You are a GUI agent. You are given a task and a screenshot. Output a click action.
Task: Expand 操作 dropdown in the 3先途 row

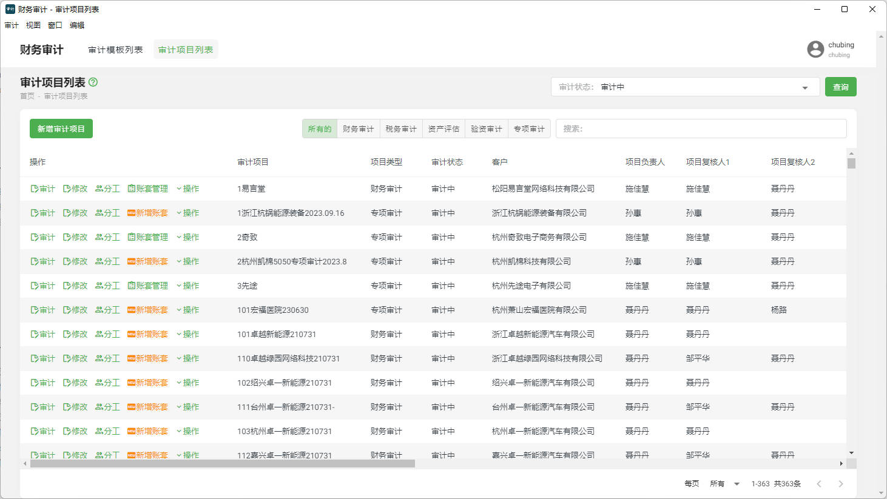point(188,286)
